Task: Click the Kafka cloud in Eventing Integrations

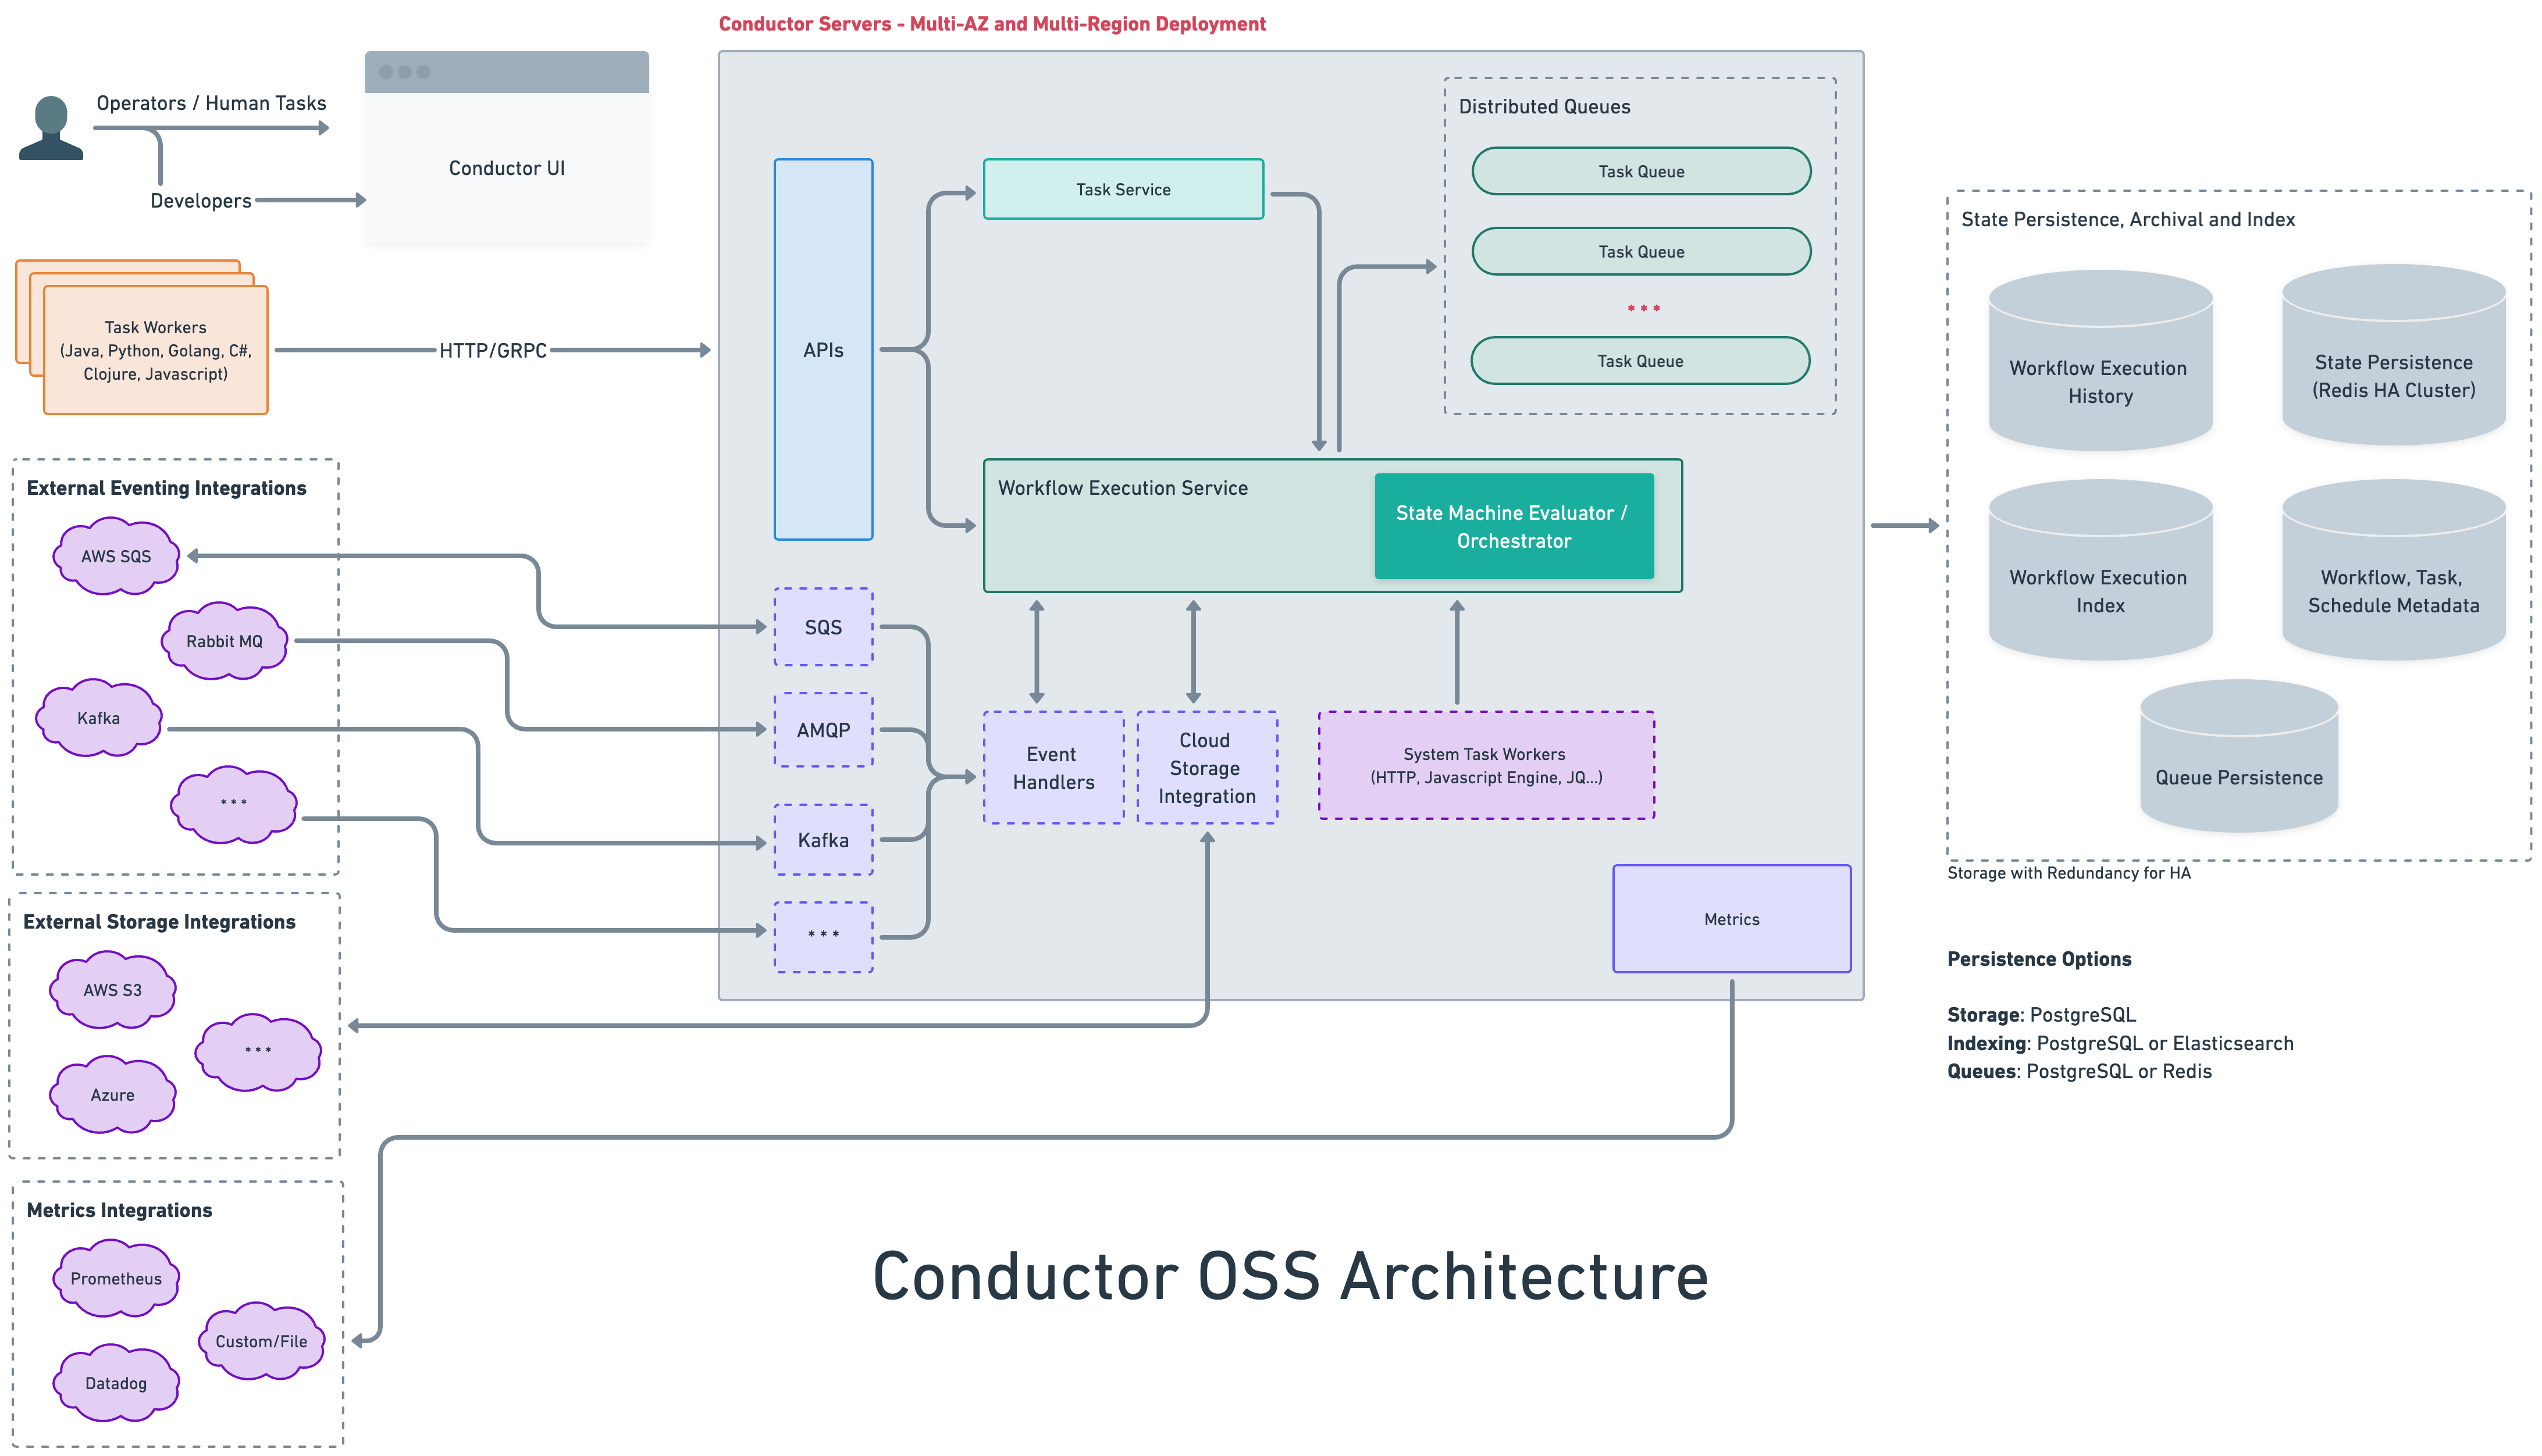Action: coord(98,718)
